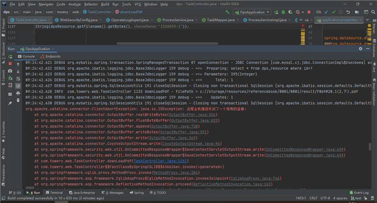377x203 pixels.
Task: Open the CoyoteOutputStream.java:96 link
Action: point(191,143)
